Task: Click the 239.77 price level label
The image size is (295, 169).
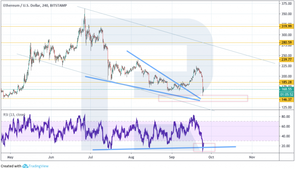Action: pos(286,59)
